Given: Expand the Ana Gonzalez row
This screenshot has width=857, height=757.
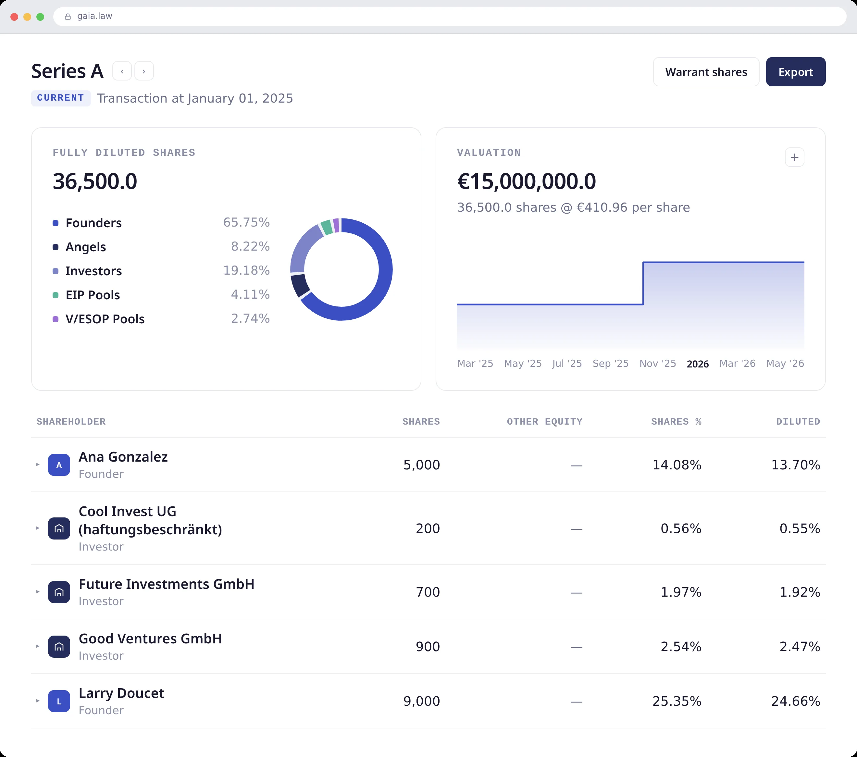Looking at the screenshot, I should (x=38, y=465).
